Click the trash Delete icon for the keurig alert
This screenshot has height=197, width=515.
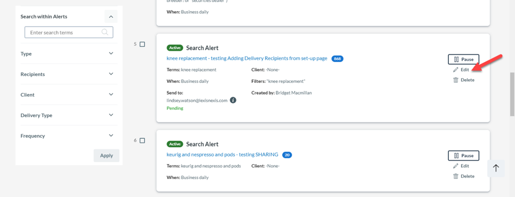pos(456,176)
